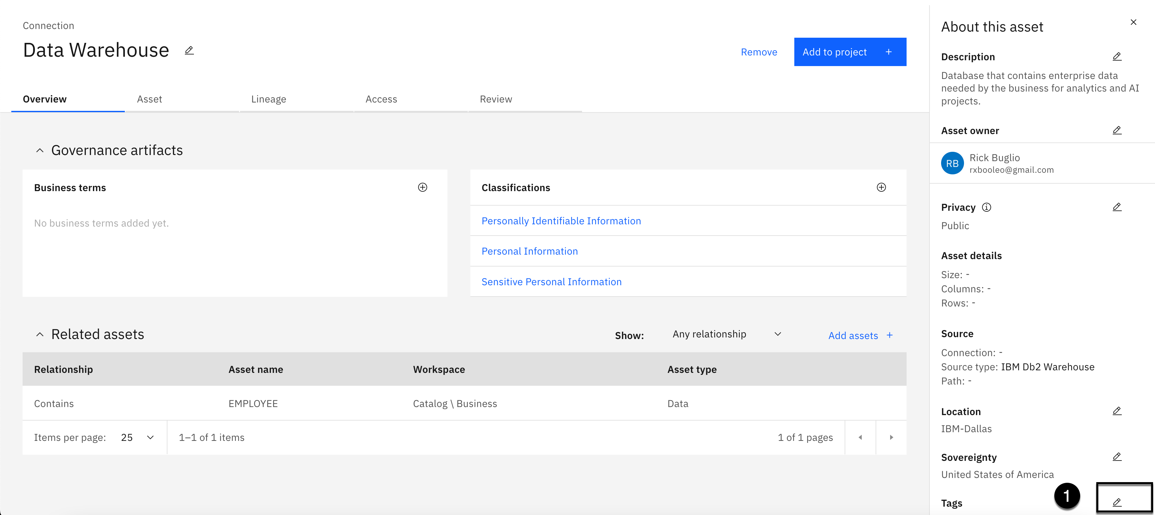
Task: Open the Any relationship dropdown
Action: pyautogui.click(x=726, y=335)
